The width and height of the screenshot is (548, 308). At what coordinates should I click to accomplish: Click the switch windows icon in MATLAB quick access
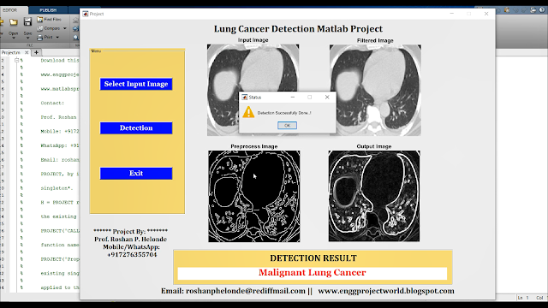533,10
